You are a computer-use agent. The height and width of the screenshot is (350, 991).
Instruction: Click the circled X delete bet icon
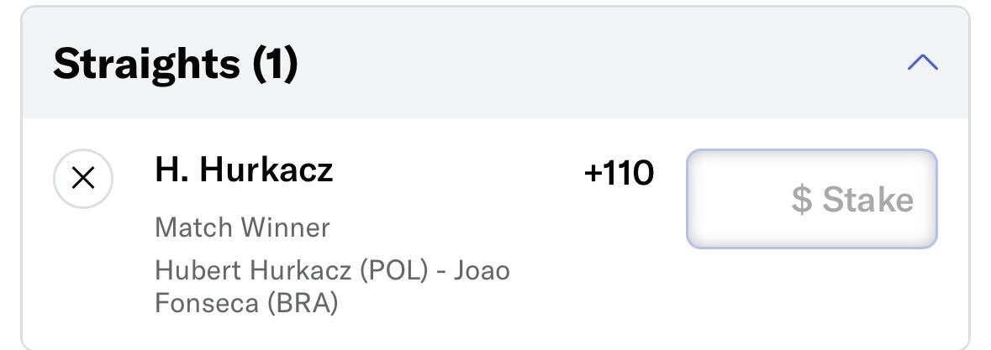83,179
